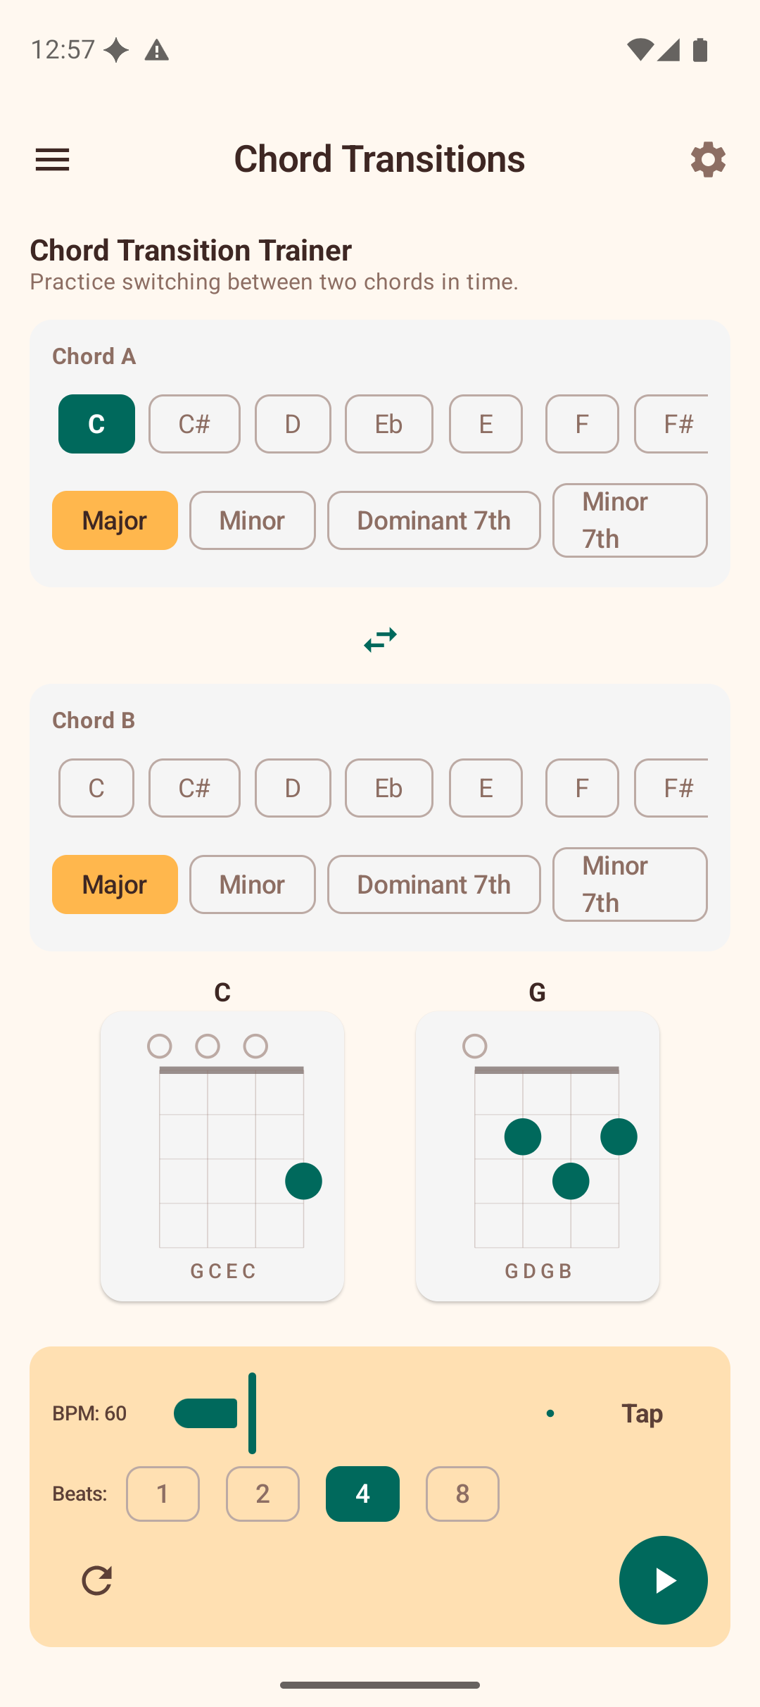Choose 1 beat per chord
Image resolution: width=760 pixels, height=1707 pixels.
click(x=163, y=1494)
